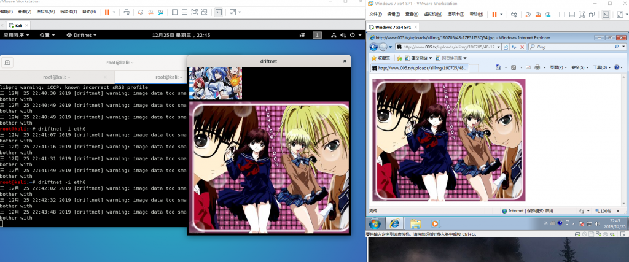This screenshot has width=629, height=262.
Task: Toggle the console view button in Kali VMware toolbar
Action: point(218,12)
